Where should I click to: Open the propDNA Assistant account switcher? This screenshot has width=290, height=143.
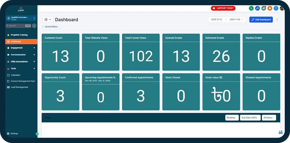coord(21,18)
